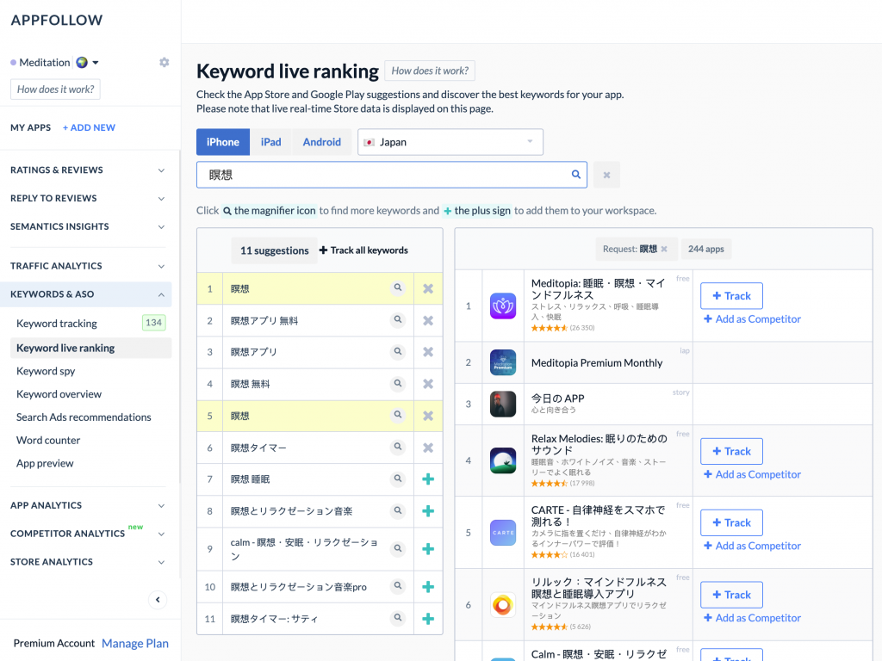Screen dimensions: 882x661
Task: Track the Relax Melodies app
Action: (731, 451)
